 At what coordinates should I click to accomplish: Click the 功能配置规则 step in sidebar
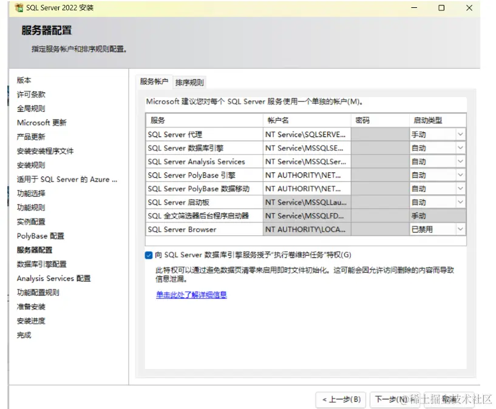pyautogui.click(x=38, y=292)
